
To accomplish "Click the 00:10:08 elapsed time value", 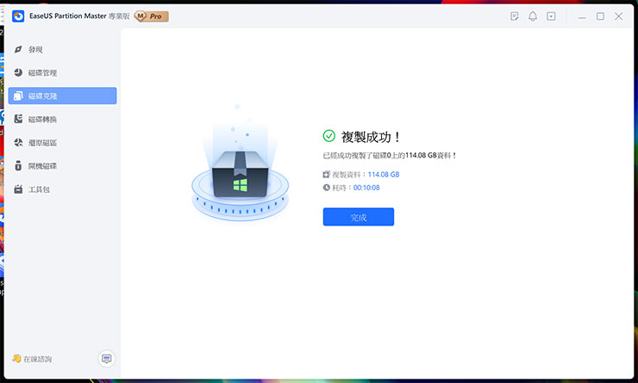I will coord(366,188).
